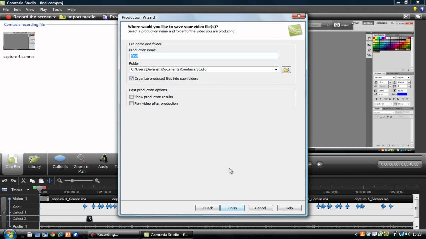
Task: Click the browse folder icon next to Folder
Action: (x=286, y=70)
